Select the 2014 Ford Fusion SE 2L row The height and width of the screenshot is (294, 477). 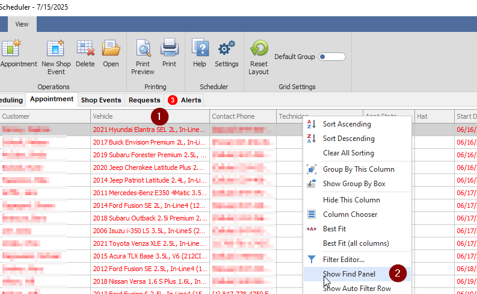[x=149, y=205]
